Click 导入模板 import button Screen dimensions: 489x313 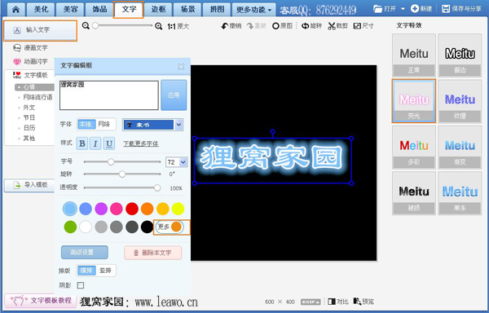pyautogui.click(x=30, y=185)
